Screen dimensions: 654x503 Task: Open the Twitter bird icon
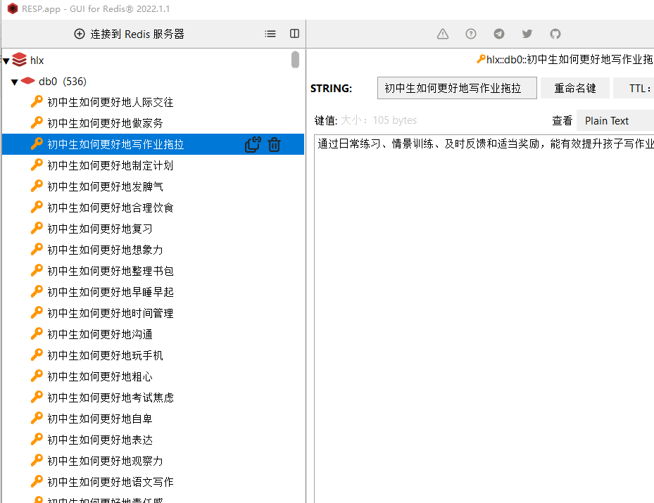click(x=527, y=34)
